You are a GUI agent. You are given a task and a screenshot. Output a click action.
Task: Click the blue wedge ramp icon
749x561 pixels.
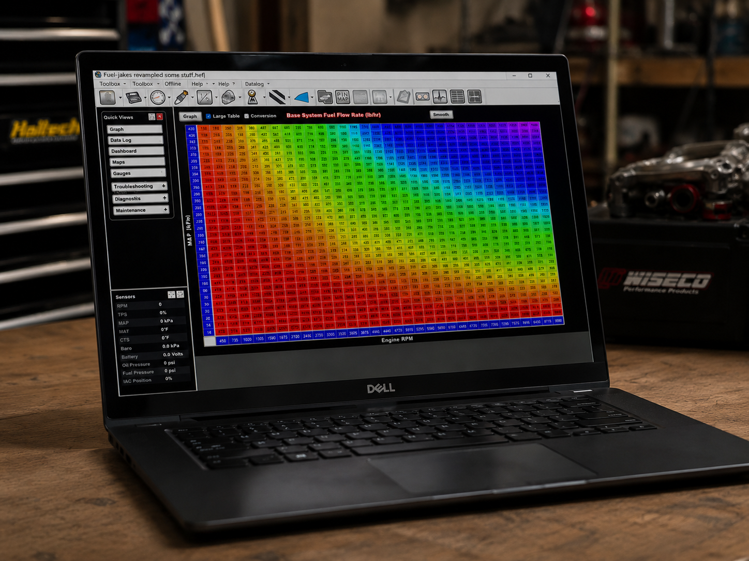tap(301, 97)
